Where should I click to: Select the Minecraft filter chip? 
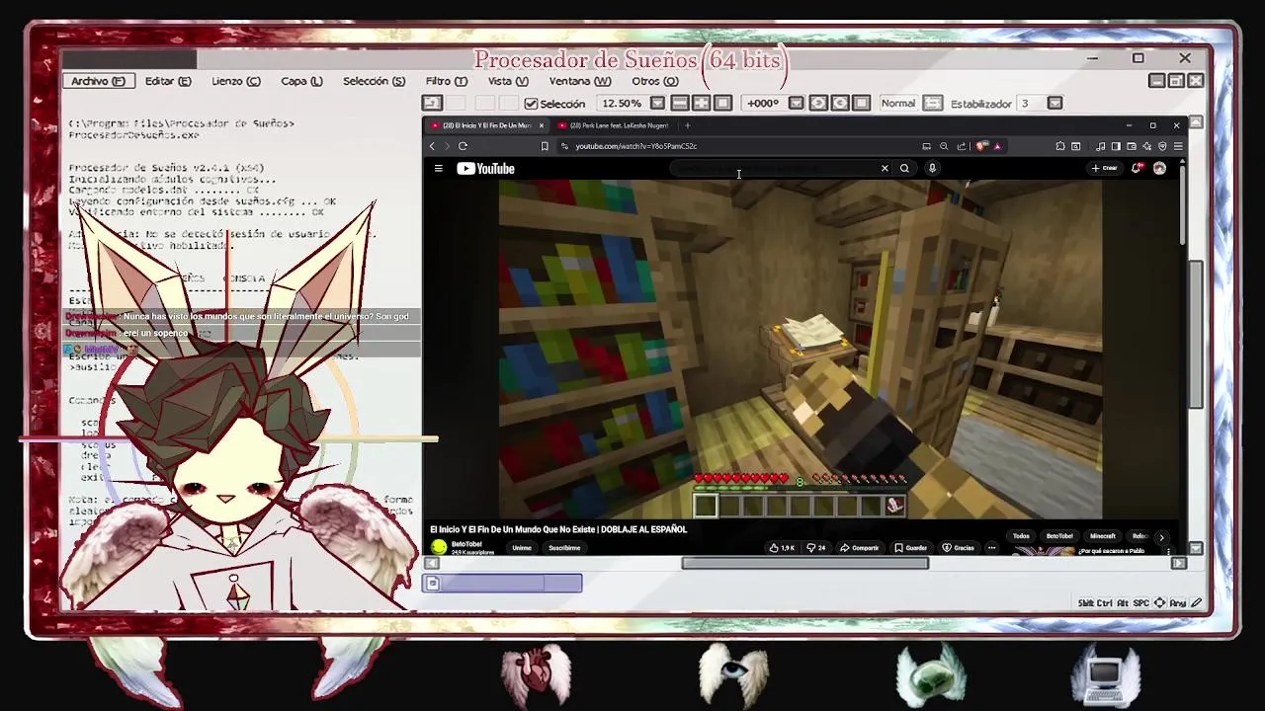click(x=1103, y=536)
